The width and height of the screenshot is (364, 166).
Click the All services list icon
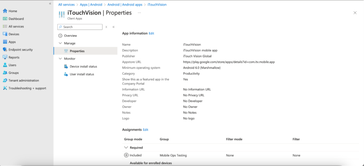(5, 27)
